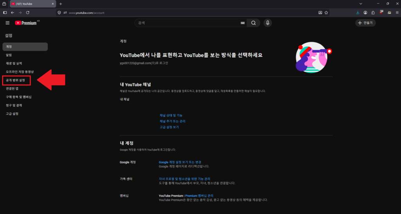Toggle the browser sidebar icon

pos(5,13)
